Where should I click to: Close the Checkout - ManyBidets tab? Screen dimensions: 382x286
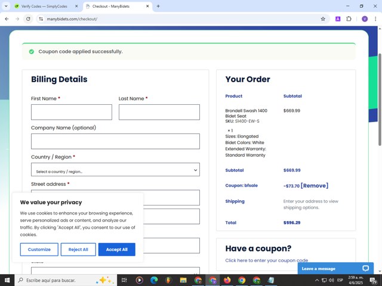(x=147, y=6)
